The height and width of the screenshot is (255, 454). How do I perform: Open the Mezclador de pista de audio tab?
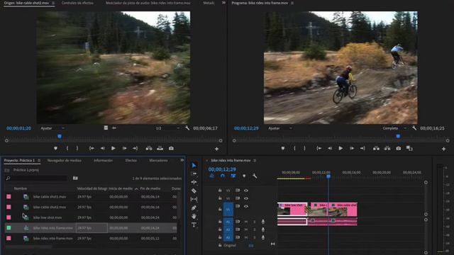148,3
